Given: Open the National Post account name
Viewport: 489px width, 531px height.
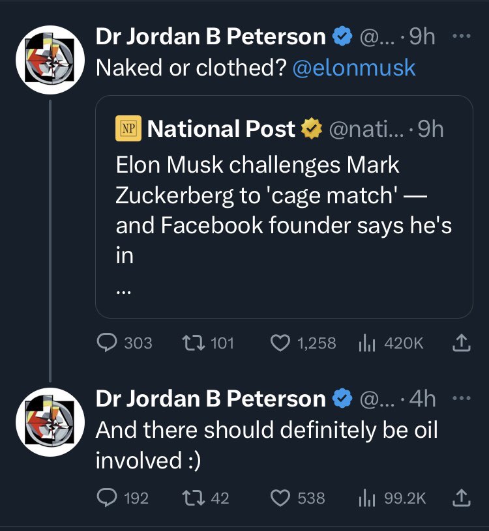Looking at the screenshot, I should pos(221,129).
